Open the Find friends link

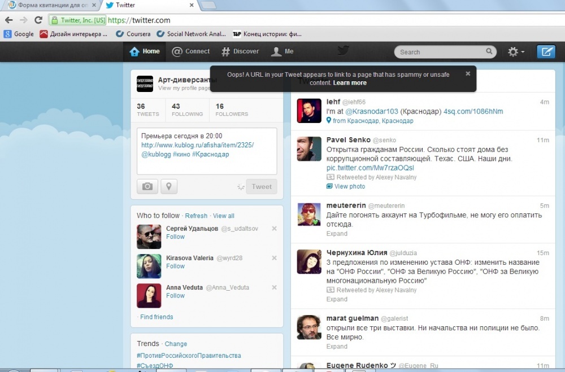(x=157, y=317)
